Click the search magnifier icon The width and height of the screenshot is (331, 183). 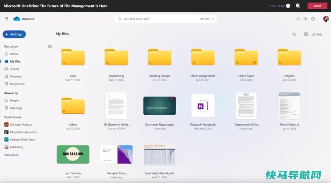point(120,19)
